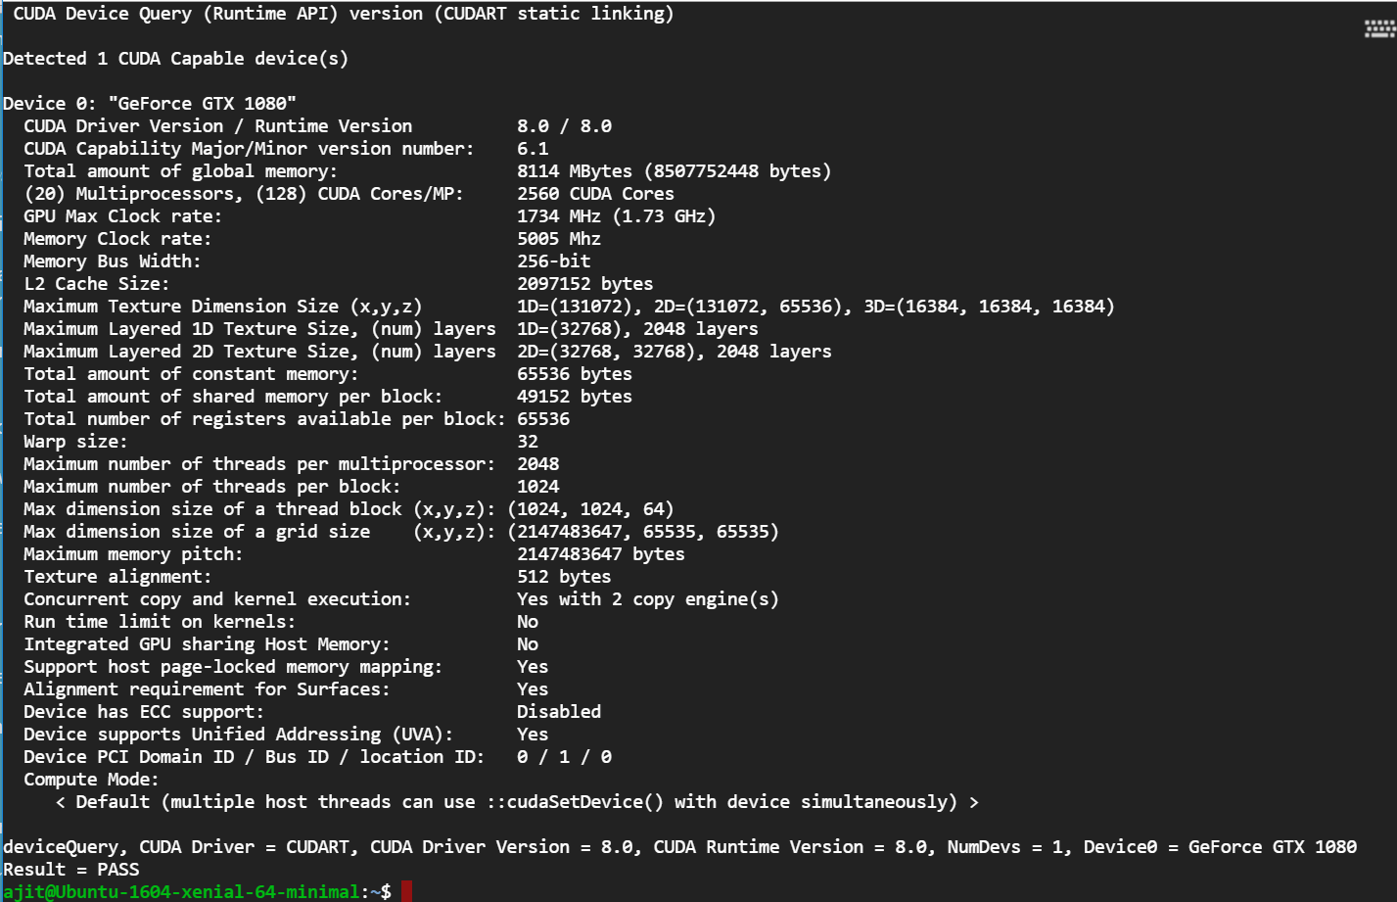The image size is (1397, 902).
Task: Click the 'Compute Mode:' label
Action: tap(91, 779)
